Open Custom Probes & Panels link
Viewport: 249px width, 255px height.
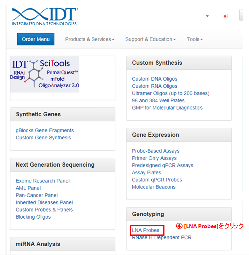point(44,210)
